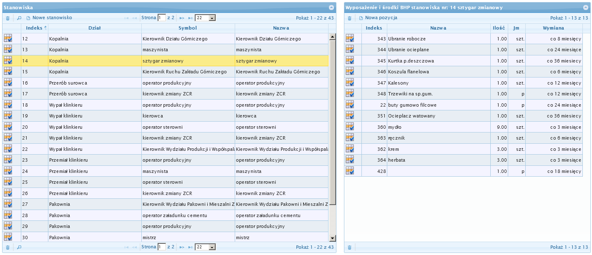The width and height of the screenshot is (592, 255).
Task: Click edit icon for equipment row 428
Action: pos(350,171)
